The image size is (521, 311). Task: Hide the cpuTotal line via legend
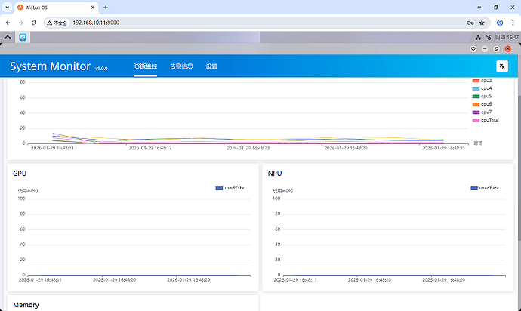484,120
